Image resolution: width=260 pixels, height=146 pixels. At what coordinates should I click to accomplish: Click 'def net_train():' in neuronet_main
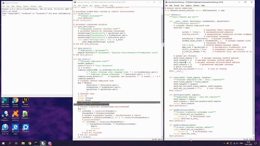[x=82, y=59]
